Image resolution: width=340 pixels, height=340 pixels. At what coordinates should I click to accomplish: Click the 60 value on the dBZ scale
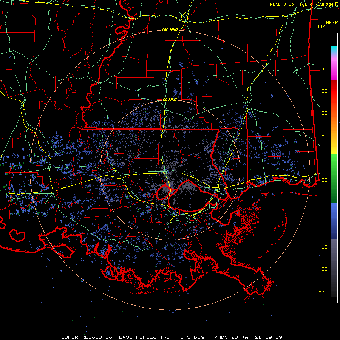tap(325, 91)
